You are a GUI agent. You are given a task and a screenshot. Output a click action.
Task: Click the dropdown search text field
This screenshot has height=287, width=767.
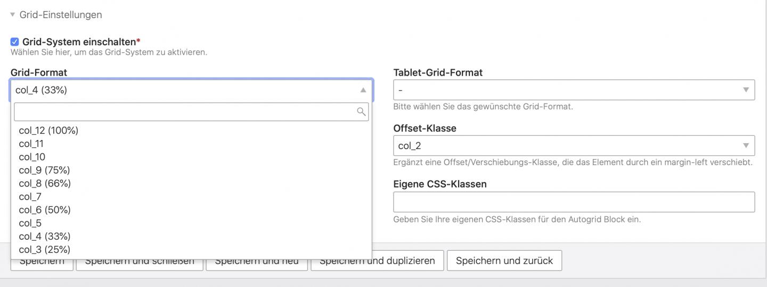click(184, 111)
